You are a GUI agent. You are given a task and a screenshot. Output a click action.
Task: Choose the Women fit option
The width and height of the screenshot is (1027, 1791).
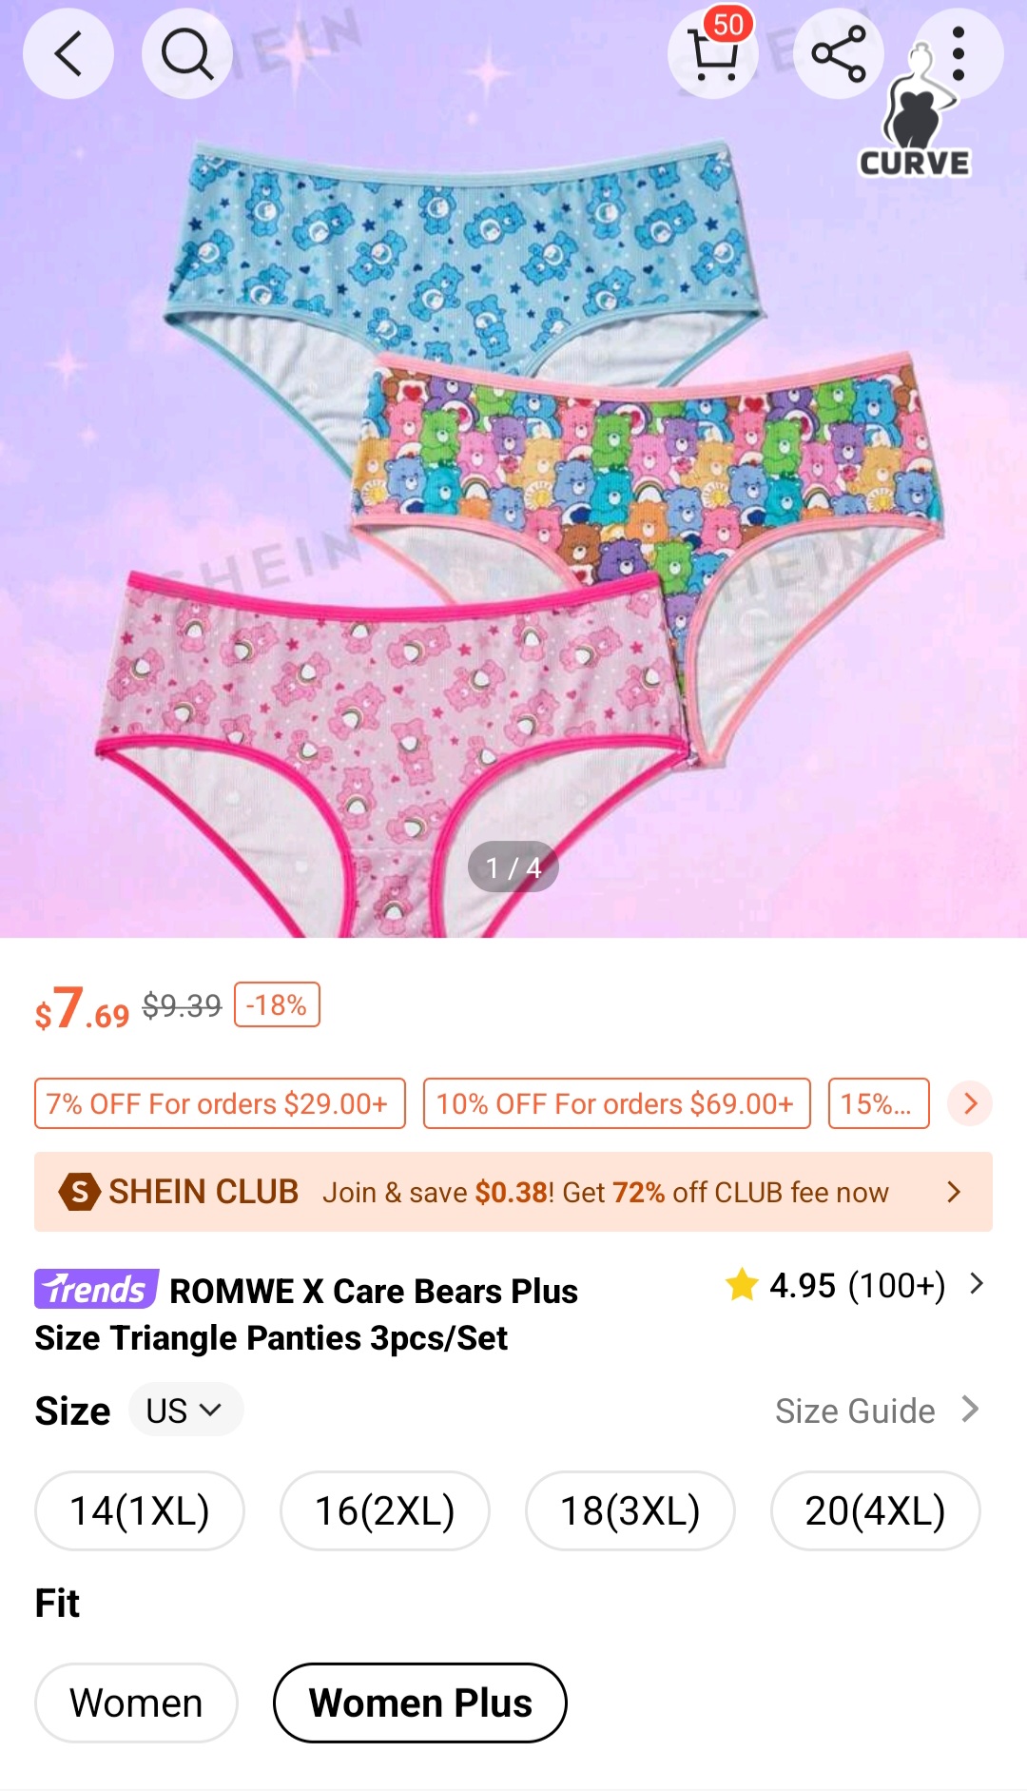(136, 1703)
